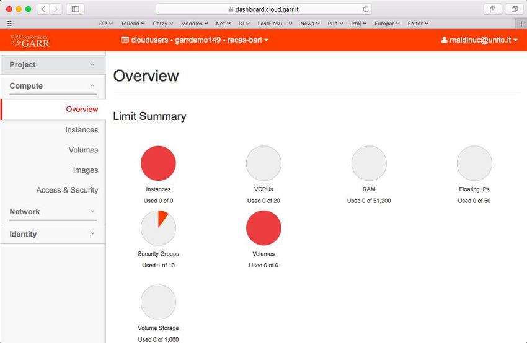Click the Overview page heading

146,76
